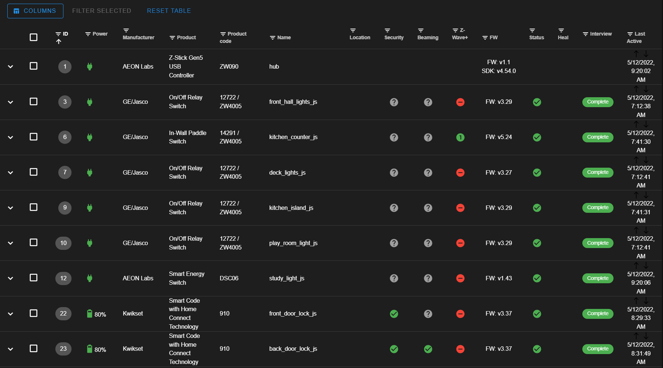Viewport: 663px width, 368px height.
Task: Click the unknown beaming icon for kitchen_island_js
Action: coord(428,208)
